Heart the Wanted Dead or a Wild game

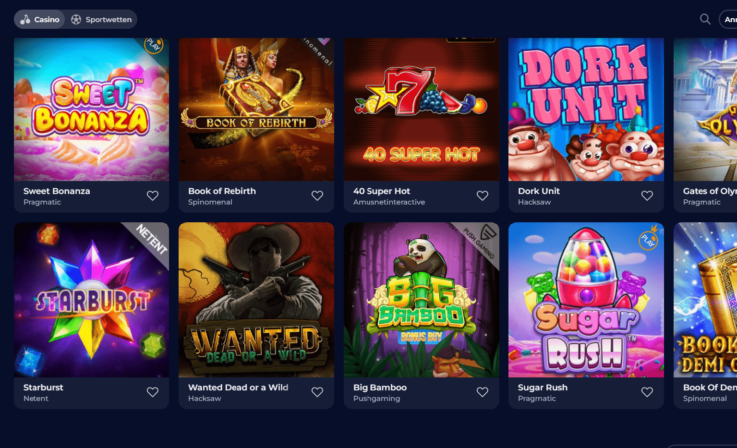point(317,392)
